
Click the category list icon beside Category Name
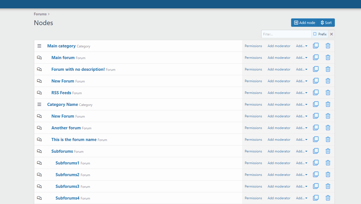click(39, 105)
